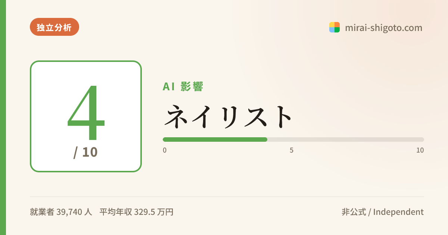The image size is (448, 235).
Task: Click the 0 label under the bar
Action: [165, 150]
